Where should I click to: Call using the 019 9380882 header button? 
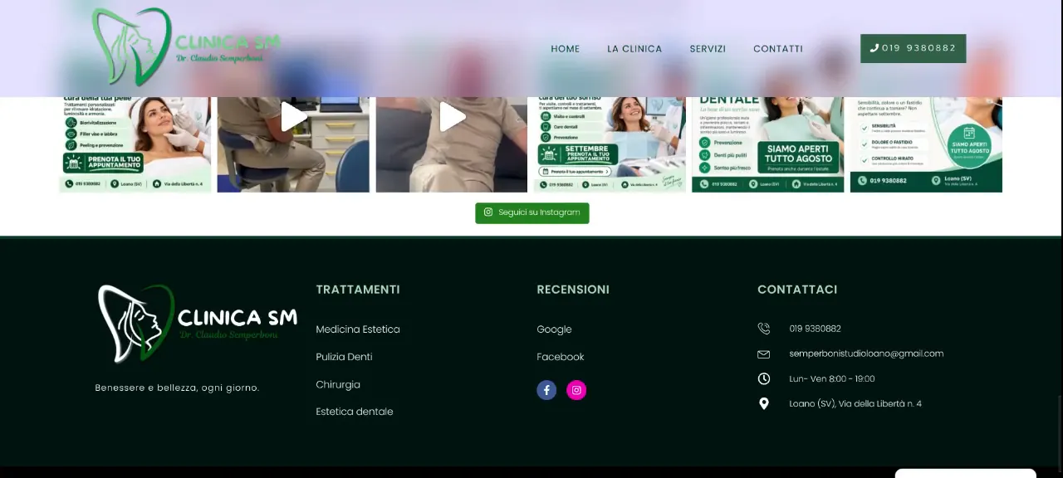914,48
